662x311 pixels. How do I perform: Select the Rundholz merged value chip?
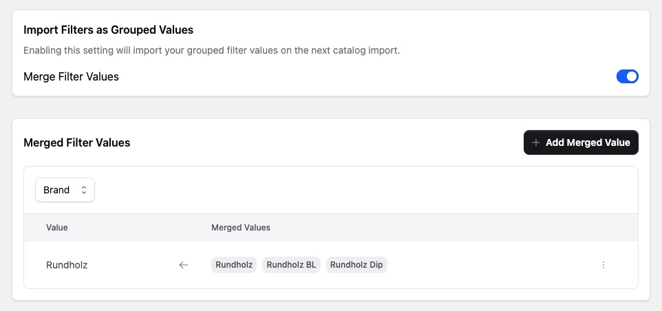pyautogui.click(x=234, y=265)
